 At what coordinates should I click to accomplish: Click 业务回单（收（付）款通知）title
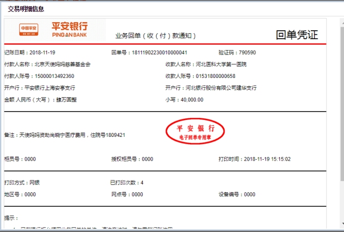[x=156, y=36]
